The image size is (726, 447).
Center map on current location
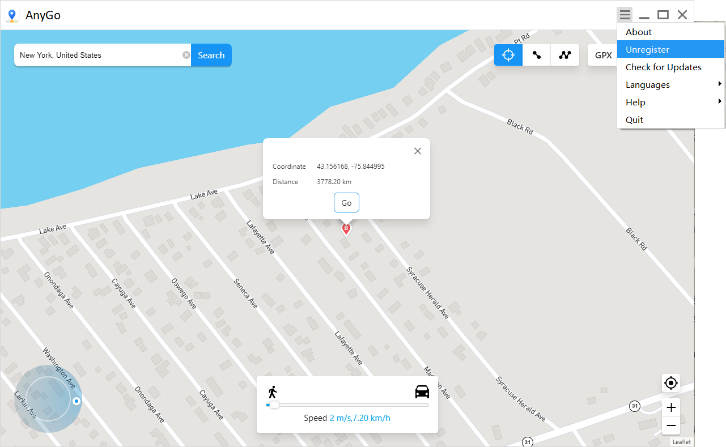pyautogui.click(x=671, y=384)
